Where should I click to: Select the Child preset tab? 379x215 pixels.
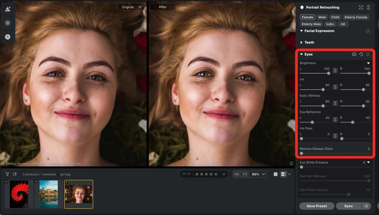pos(335,17)
